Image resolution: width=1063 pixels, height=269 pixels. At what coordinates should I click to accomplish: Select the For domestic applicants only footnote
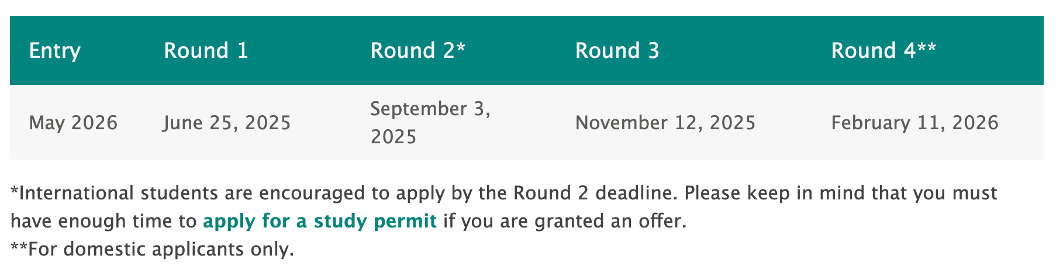pos(152,250)
